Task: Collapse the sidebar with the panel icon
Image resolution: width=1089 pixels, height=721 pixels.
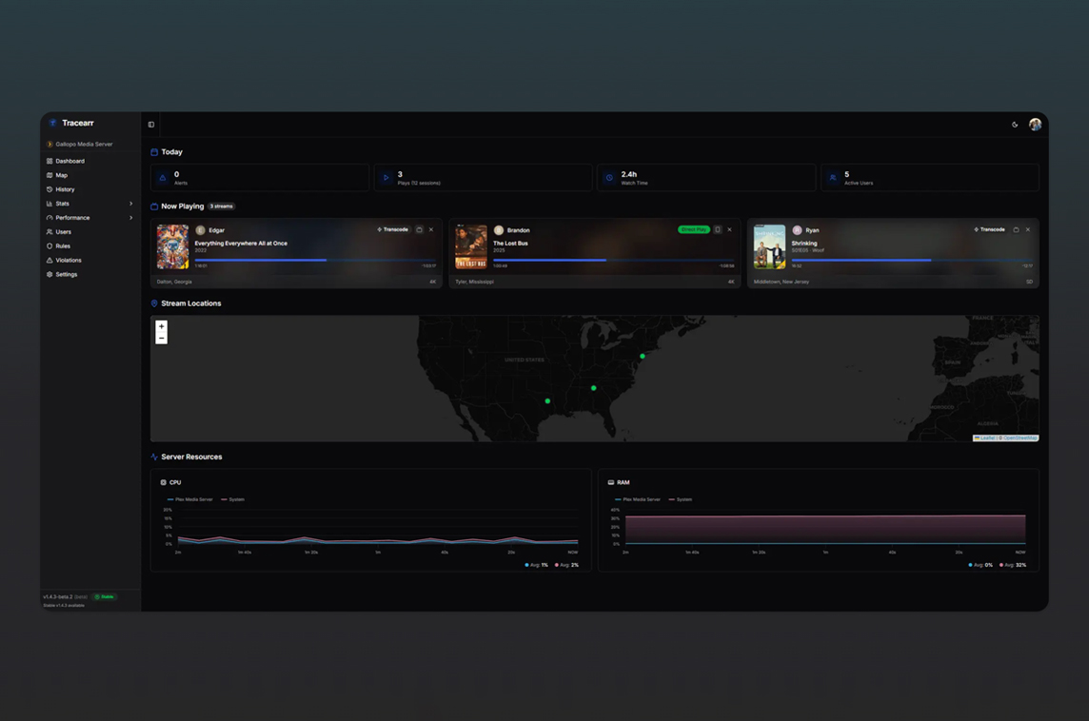Action: [x=151, y=125]
